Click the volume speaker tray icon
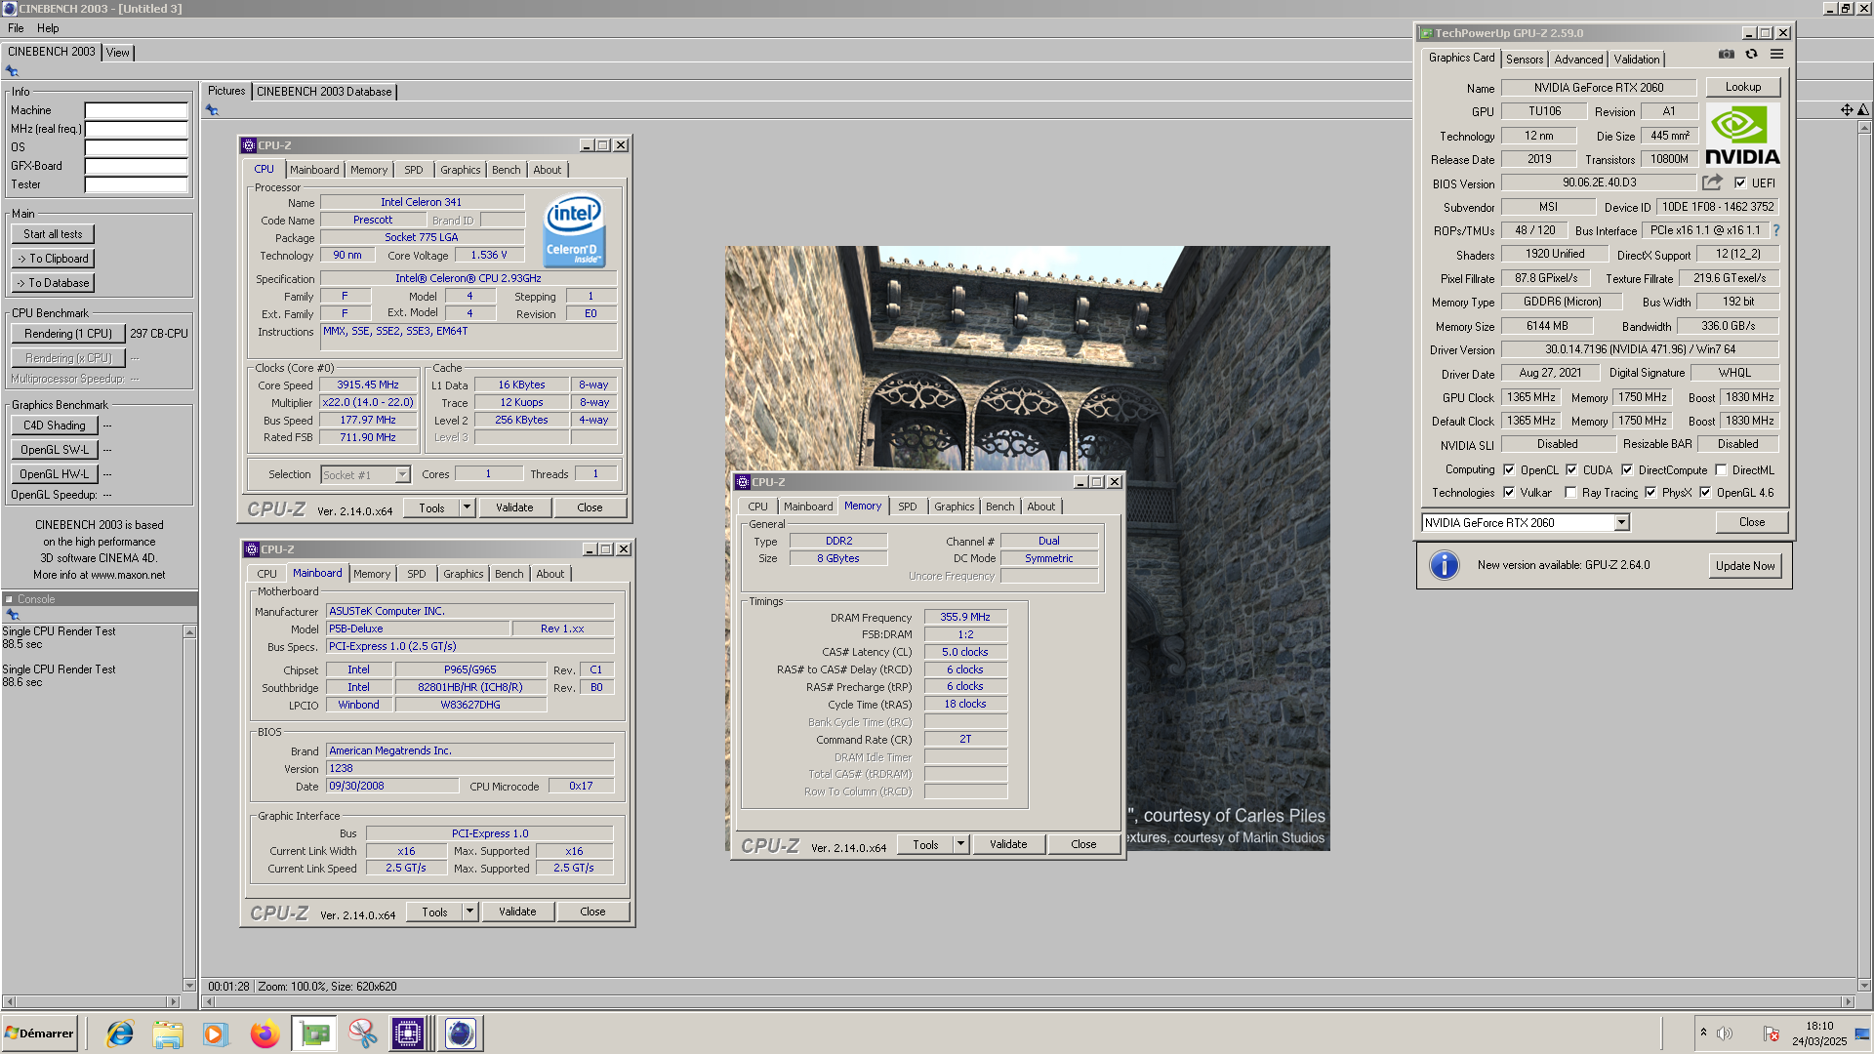 [1725, 1034]
